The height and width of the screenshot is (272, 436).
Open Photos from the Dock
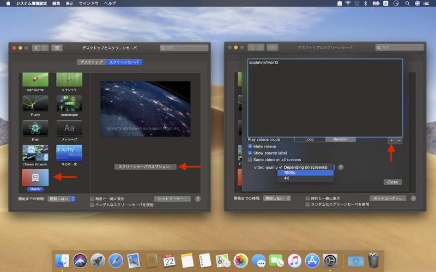[x=240, y=261]
